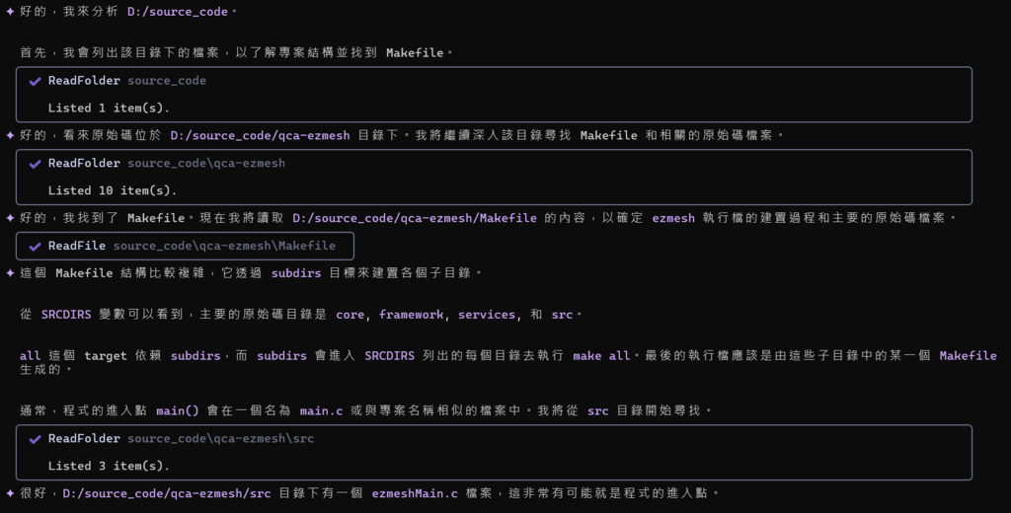
Task: Click the D:/source_code/qca-ezmesh/Makefile path
Action: (x=415, y=218)
